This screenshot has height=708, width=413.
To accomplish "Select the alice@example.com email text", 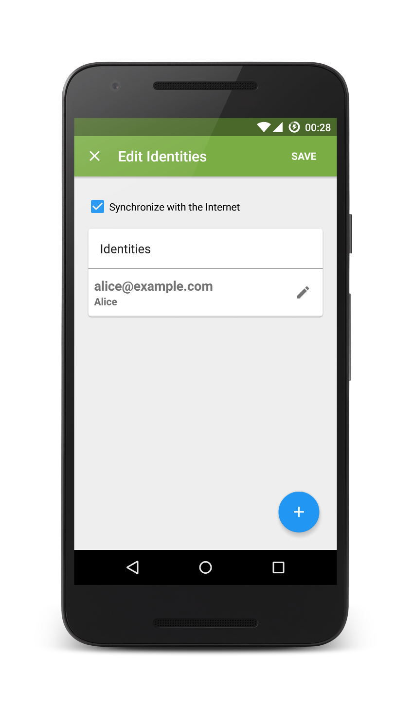I will 154,286.
